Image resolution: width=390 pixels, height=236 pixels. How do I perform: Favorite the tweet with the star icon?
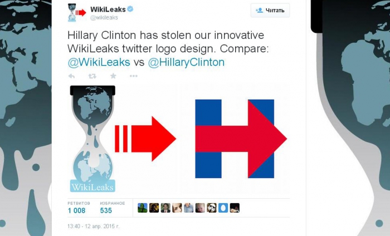coord(113,76)
